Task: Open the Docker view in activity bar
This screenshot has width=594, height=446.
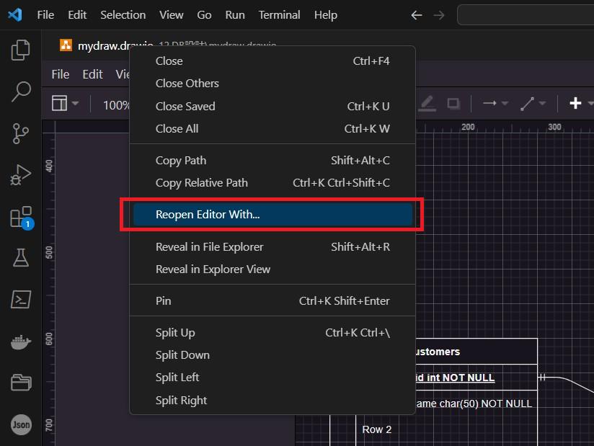Action: click(21, 341)
